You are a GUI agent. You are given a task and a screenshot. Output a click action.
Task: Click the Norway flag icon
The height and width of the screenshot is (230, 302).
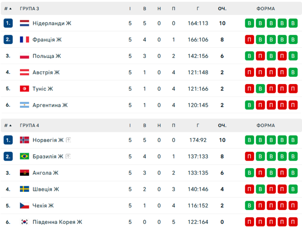24,140
